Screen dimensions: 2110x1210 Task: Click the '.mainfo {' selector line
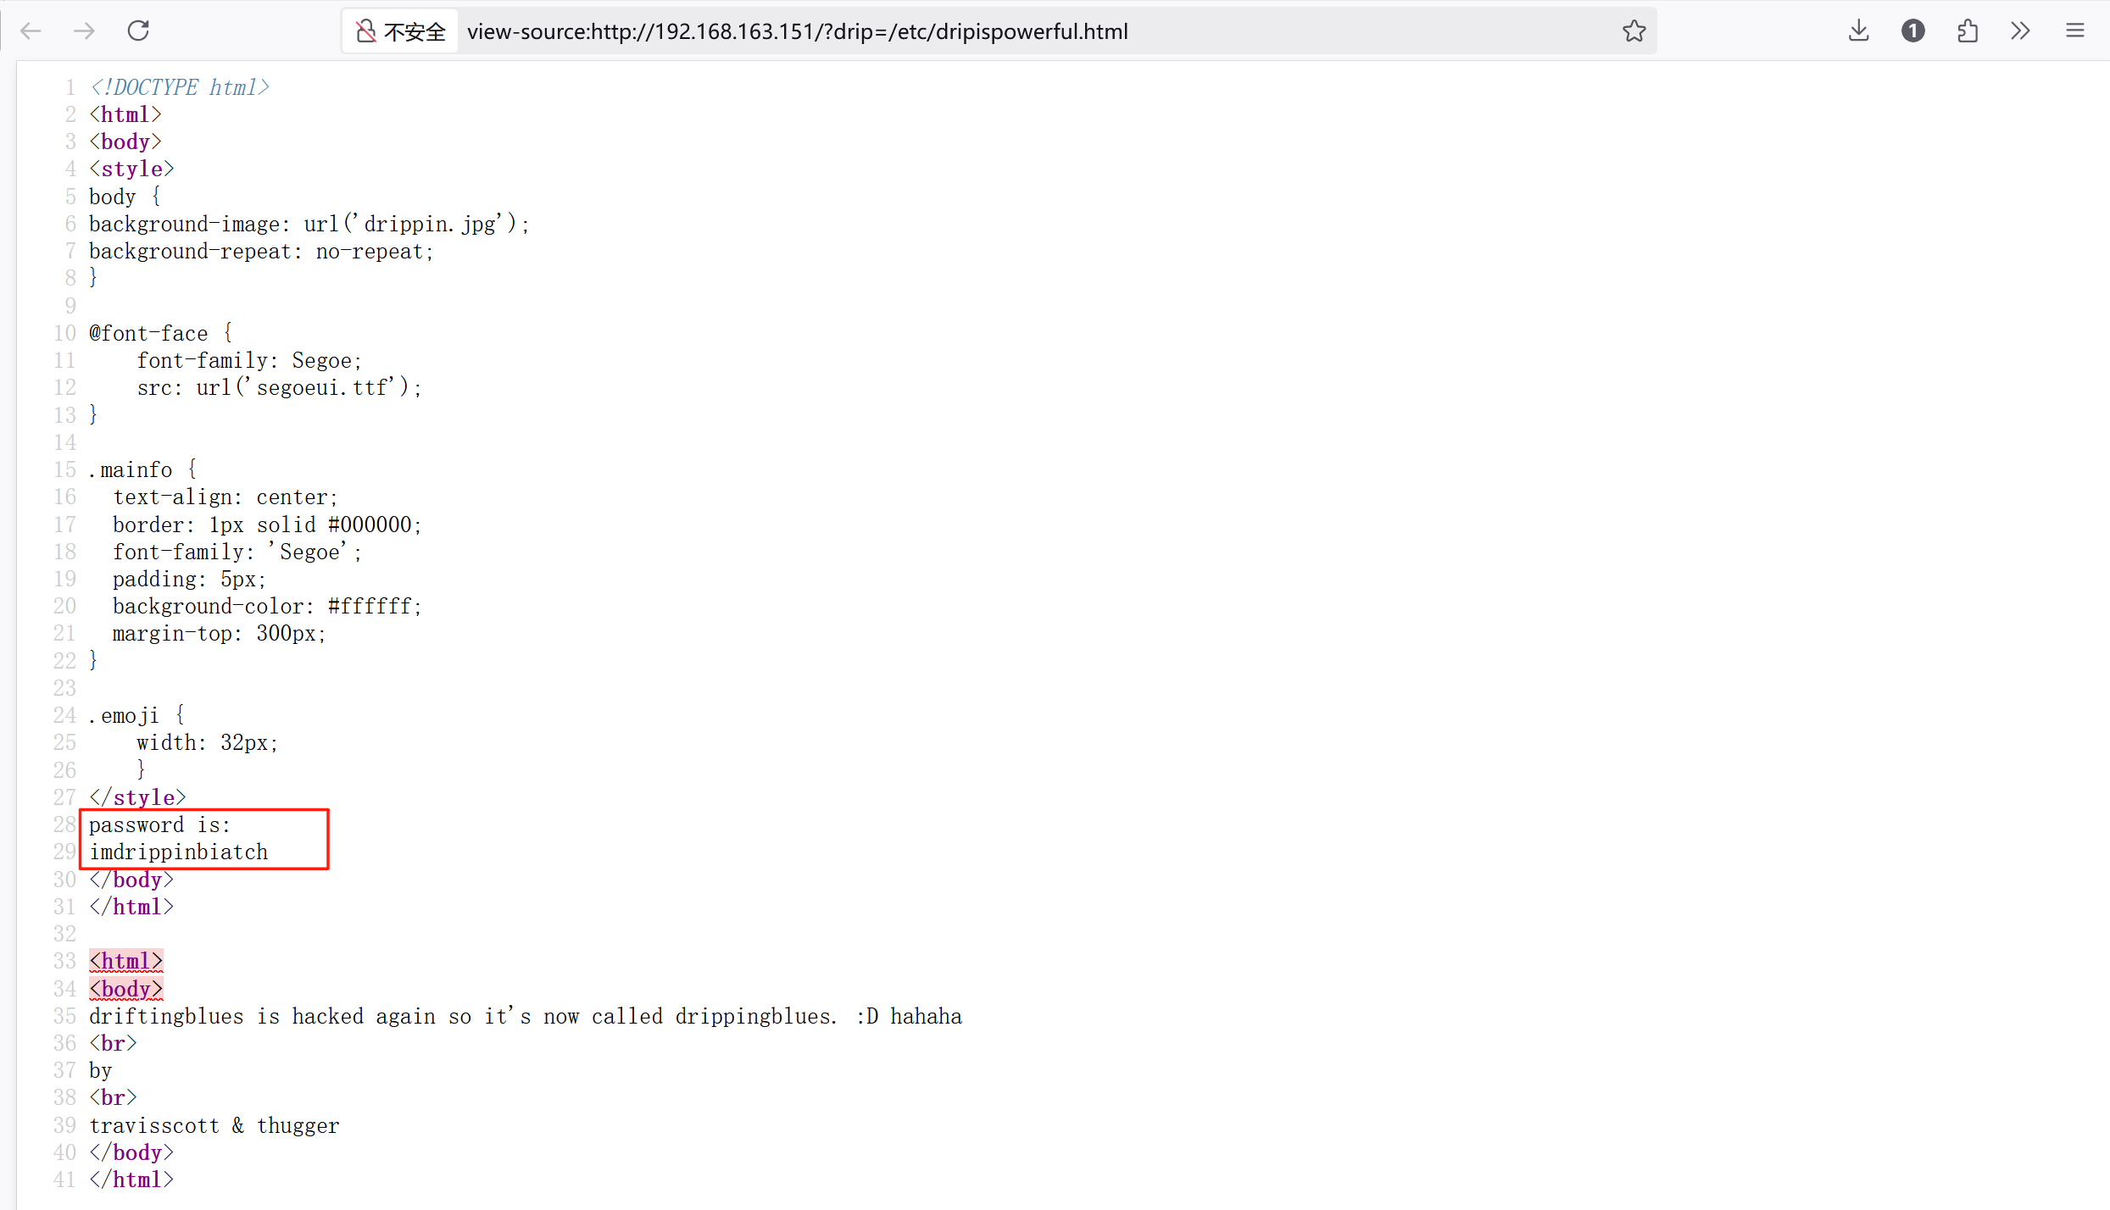pyautogui.click(x=143, y=469)
